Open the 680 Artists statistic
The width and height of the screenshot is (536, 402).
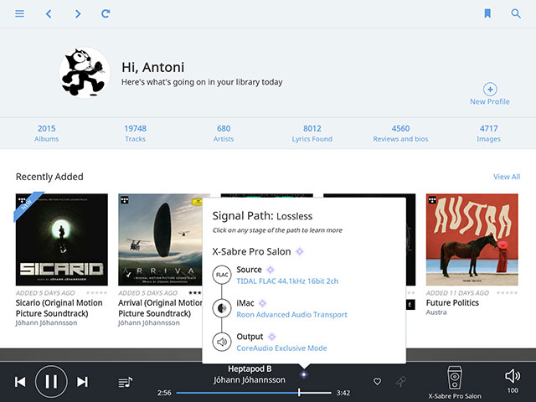pos(224,133)
